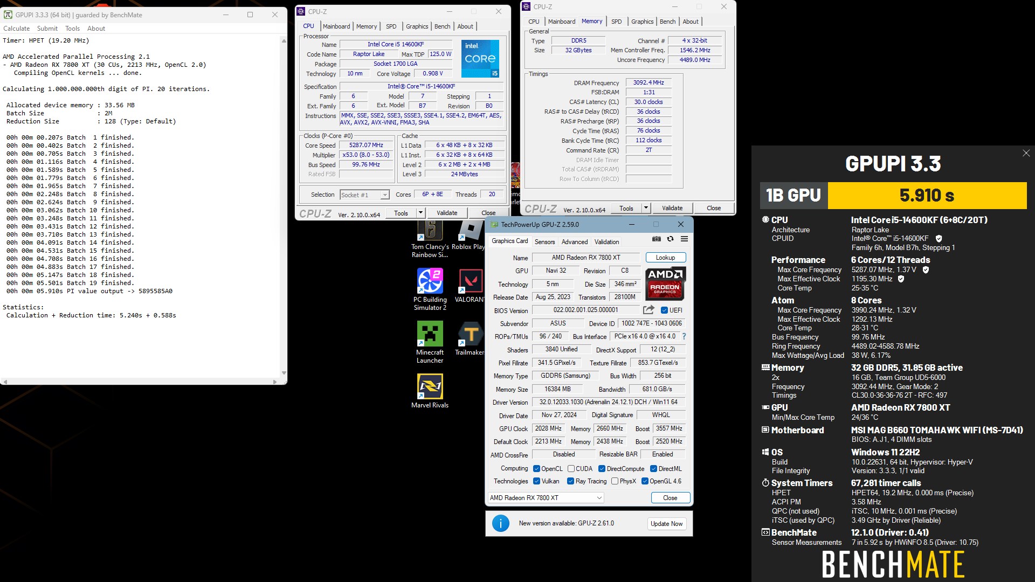Switch to the Advanced tab in GPU-Z
The height and width of the screenshot is (582, 1035).
[x=575, y=242]
